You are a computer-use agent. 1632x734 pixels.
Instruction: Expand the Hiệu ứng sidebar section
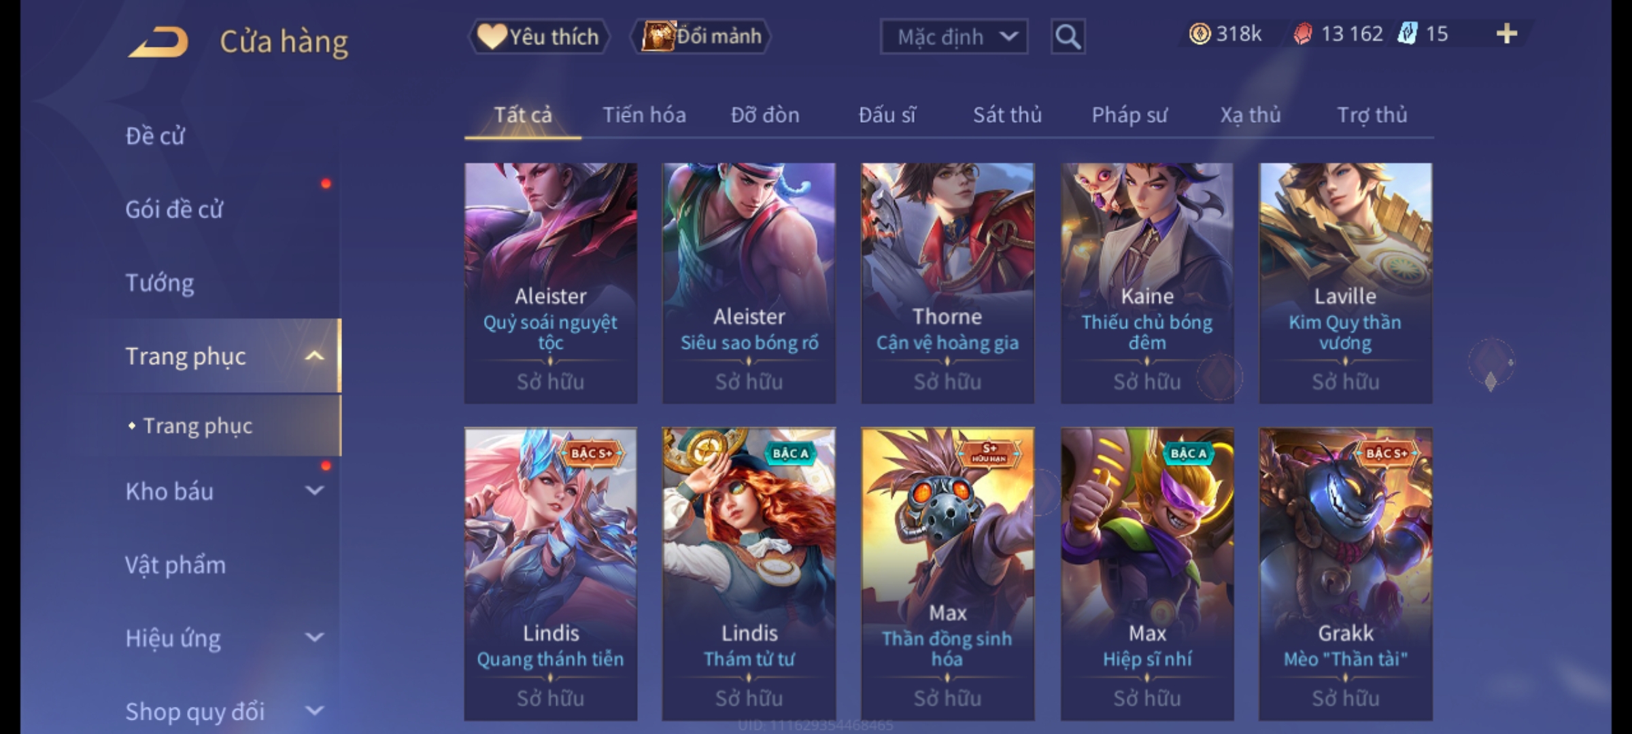click(314, 637)
